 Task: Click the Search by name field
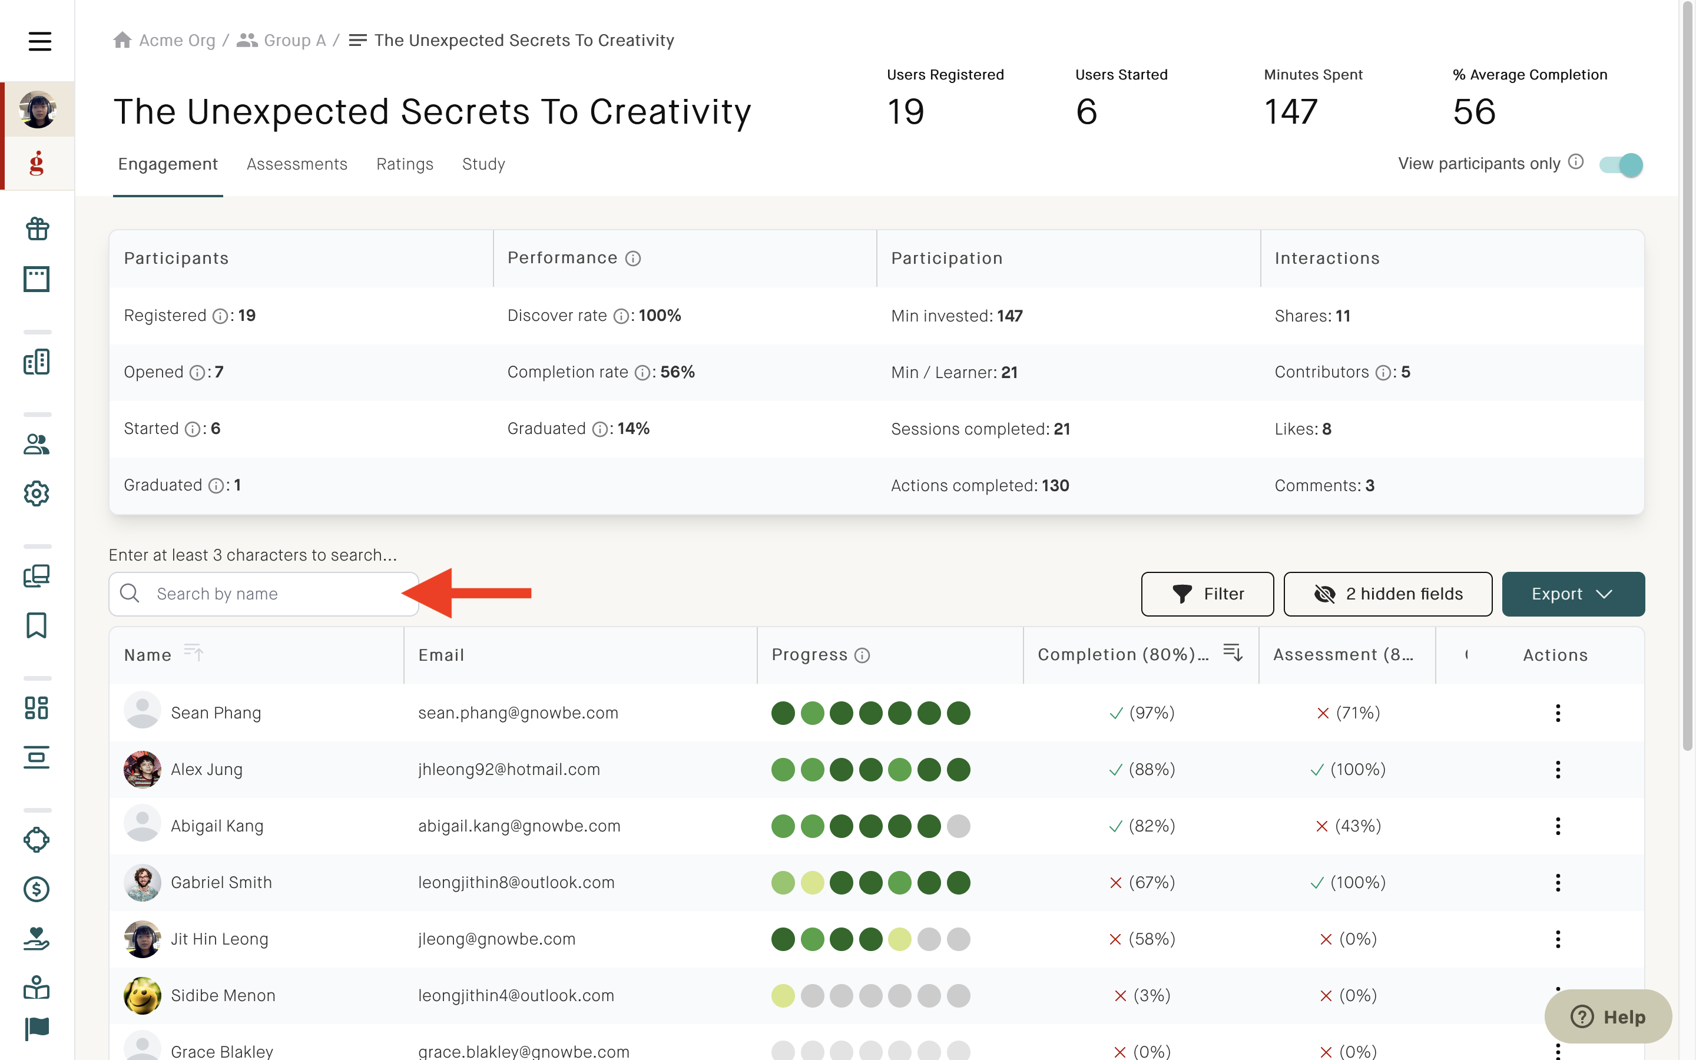(x=263, y=594)
